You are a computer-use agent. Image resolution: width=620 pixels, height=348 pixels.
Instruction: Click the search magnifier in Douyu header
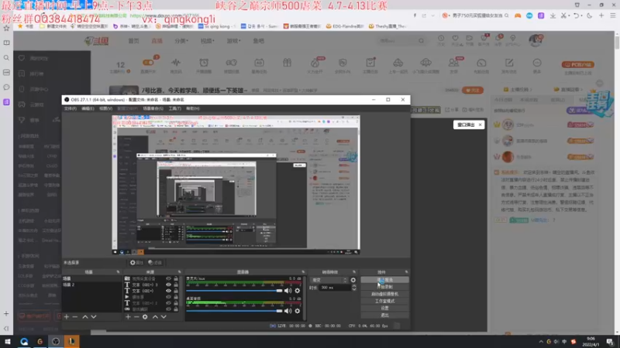[x=421, y=41]
